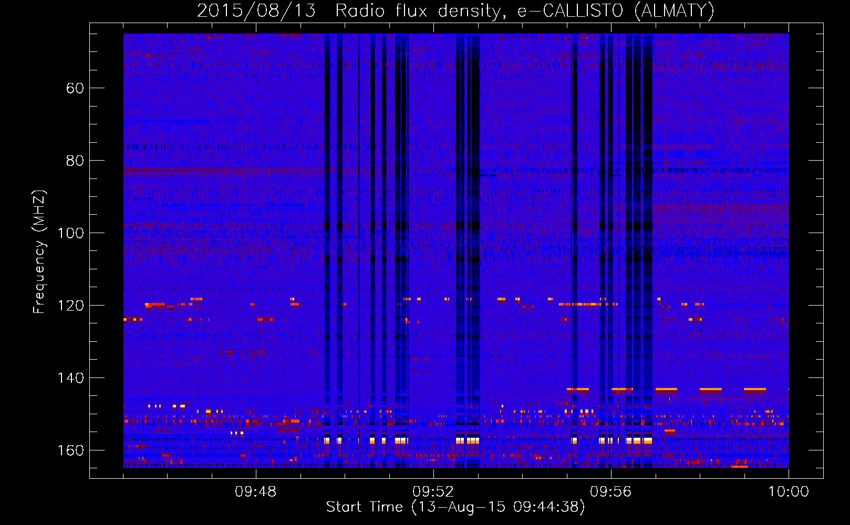
Task: Click the frequency tick label '140'
Action: (70, 378)
